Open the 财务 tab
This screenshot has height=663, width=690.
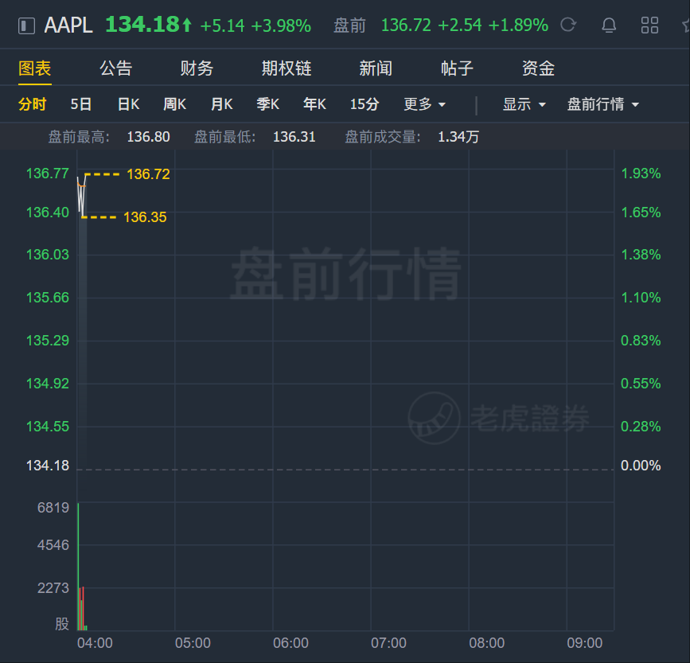tap(197, 68)
